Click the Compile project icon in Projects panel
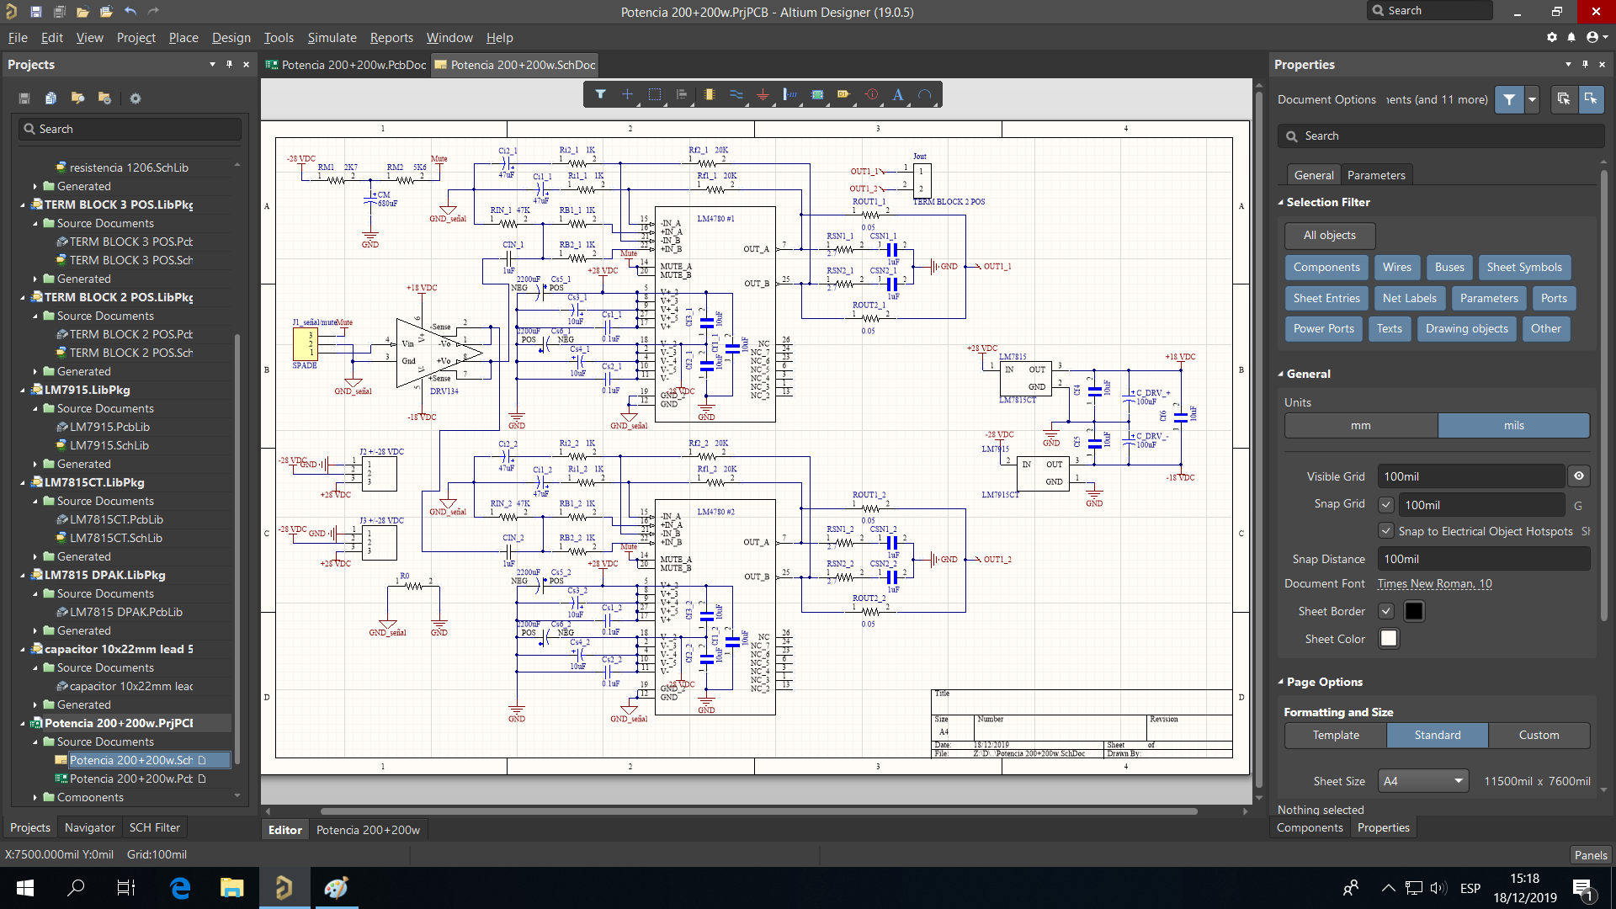Image resolution: width=1616 pixels, height=909 pixels. [50, 98]
